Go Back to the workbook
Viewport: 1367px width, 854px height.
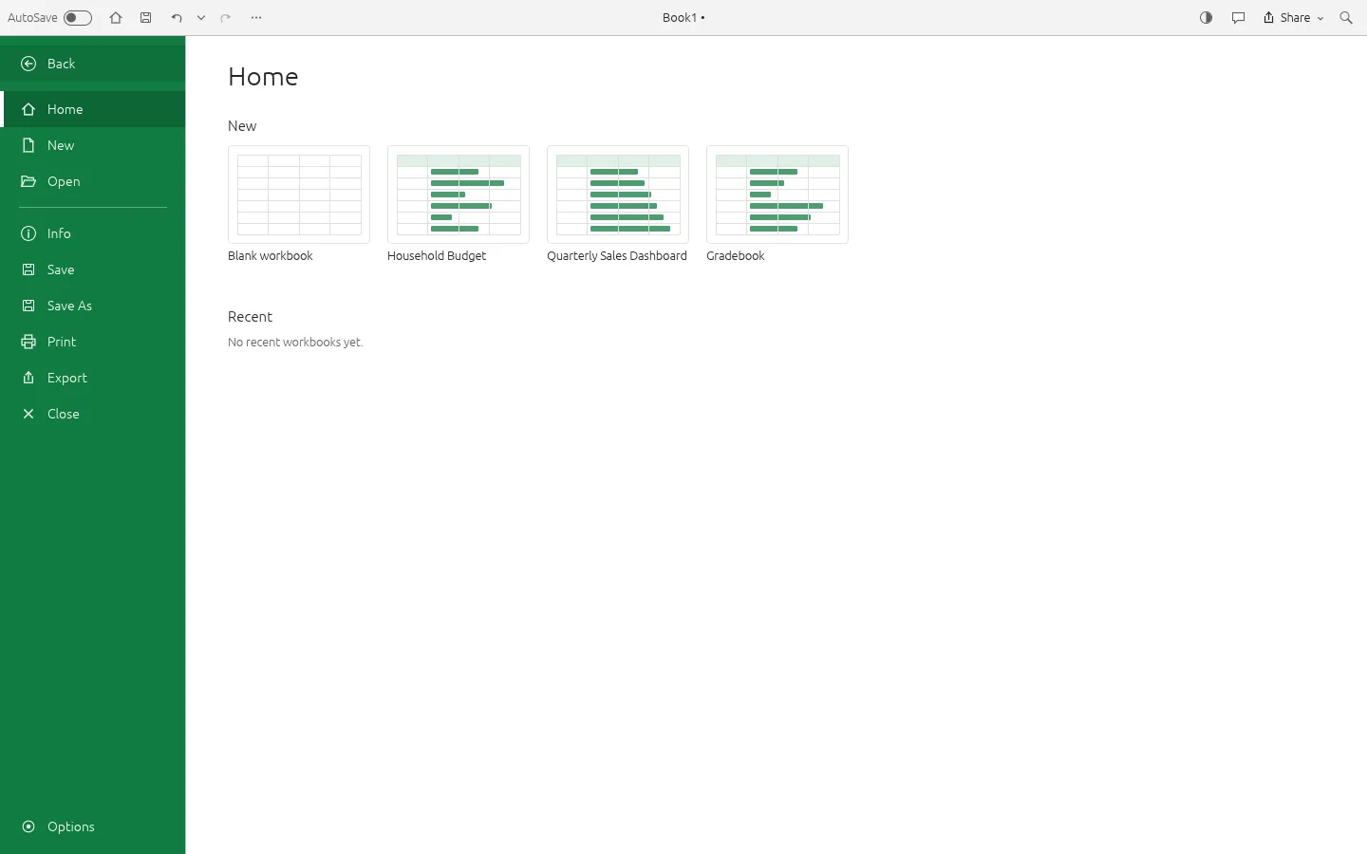(x=93, y=64)
